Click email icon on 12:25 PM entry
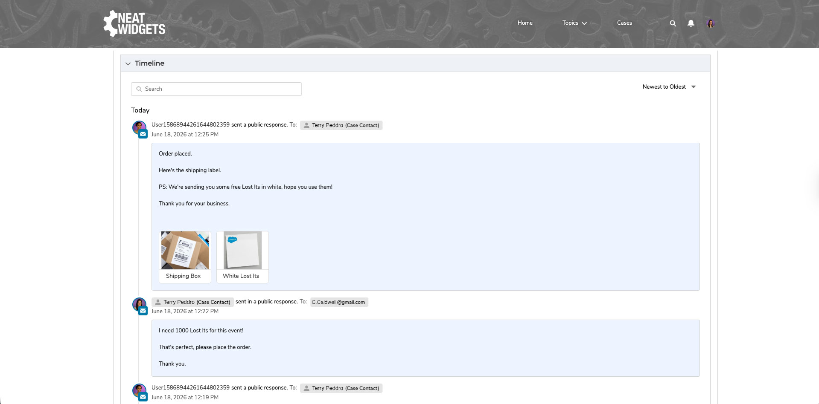The width and height of the screenshot is (819, 404). [143, 134]
